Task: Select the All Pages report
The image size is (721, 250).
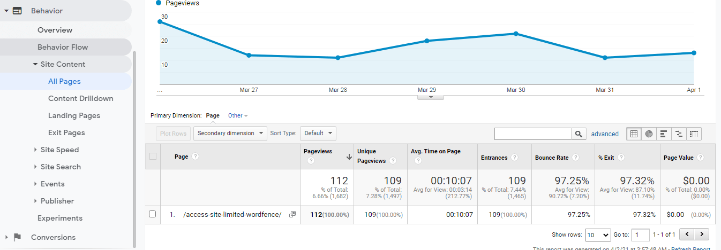Action: (64, 81)
